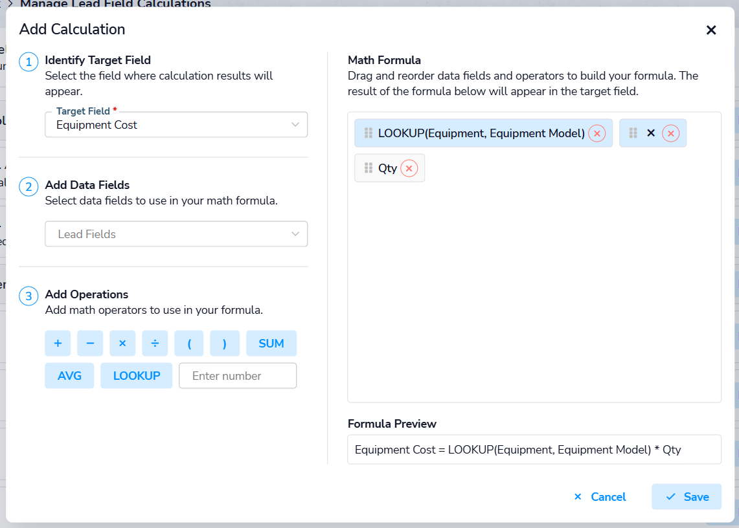Image resolution: width=739 pixels, height=528 pixels.
Task: Click drag handle on Qty chip
Action: pyautogui.click(x=369, y=168)
